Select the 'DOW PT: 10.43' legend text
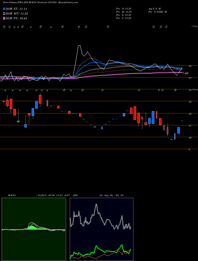Screen dimensions: 198x261 16,18
